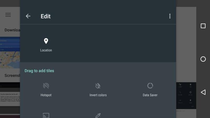Click the Data Saver label
The width and height of the screenshot is (210, 118).
150,95
